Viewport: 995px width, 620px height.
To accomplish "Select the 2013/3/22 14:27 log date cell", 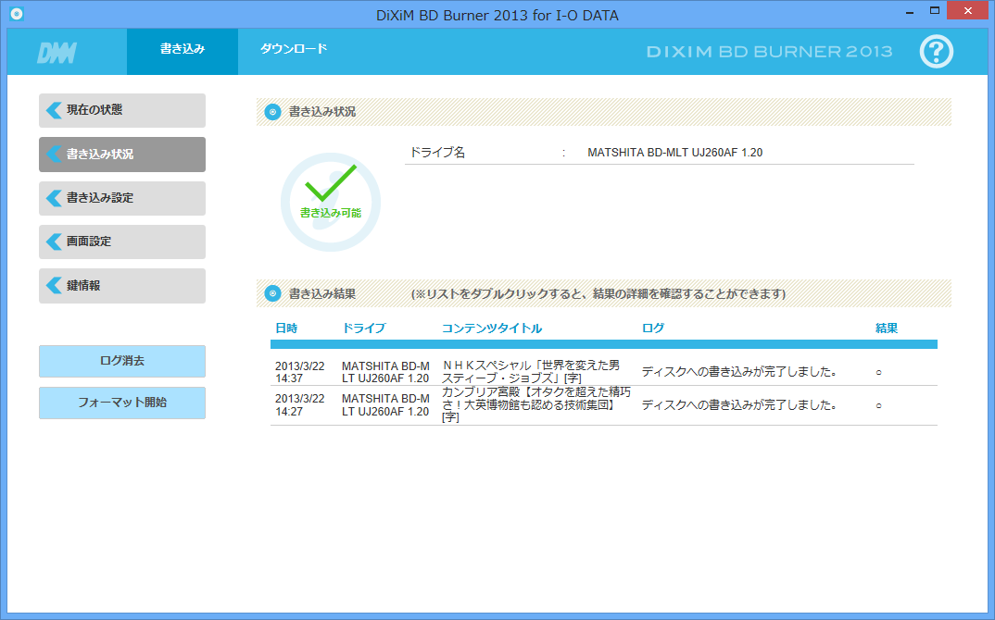I will [x=299, y=405].
